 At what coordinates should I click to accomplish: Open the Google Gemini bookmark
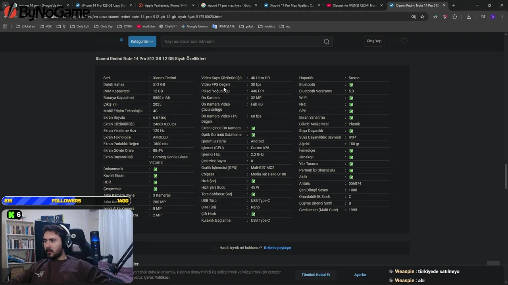click(194, 26)
